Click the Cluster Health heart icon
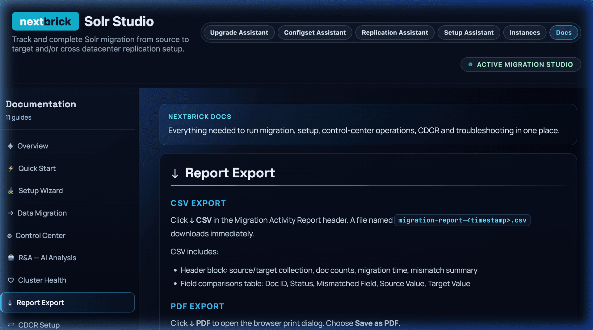The width and height of the screenshot is (593, 330). (x=11, y=280)
